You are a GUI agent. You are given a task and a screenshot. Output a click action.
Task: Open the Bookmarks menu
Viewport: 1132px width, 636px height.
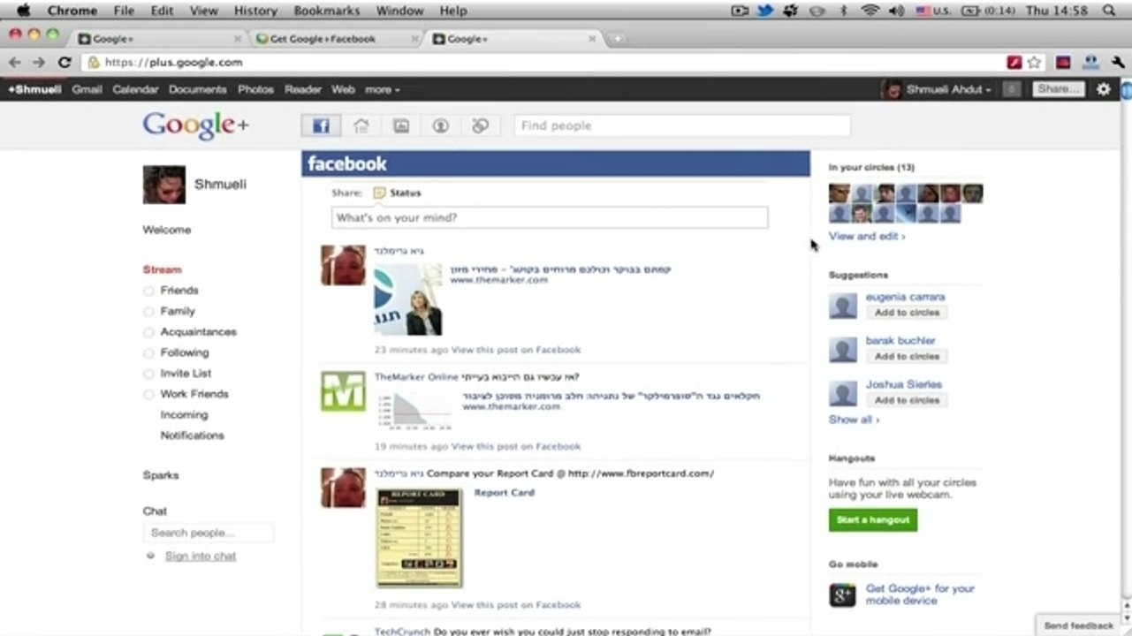[x=327, y=11]
